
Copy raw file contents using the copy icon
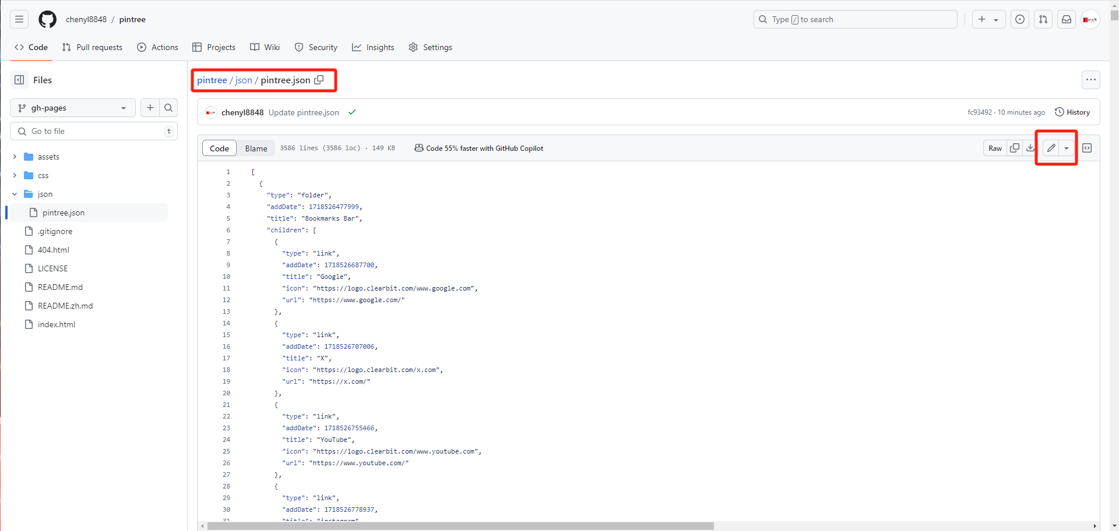(1015, 148)
